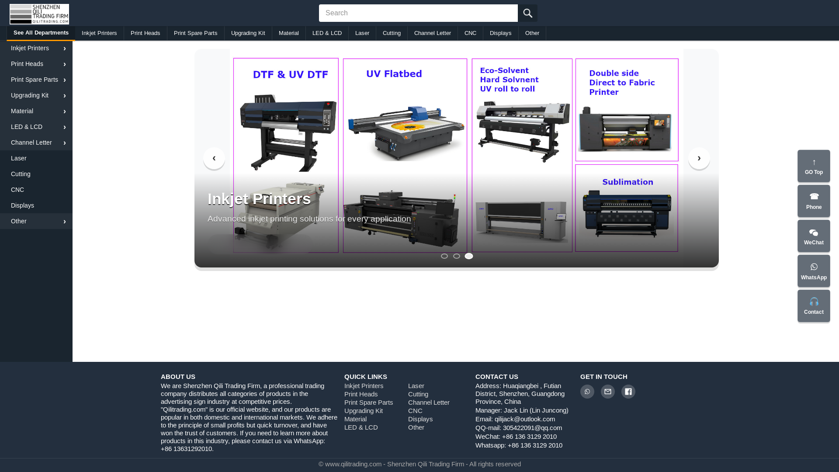
Task: Open Inkjet Printers quick link in footer
Action: (x=364, y=386)
